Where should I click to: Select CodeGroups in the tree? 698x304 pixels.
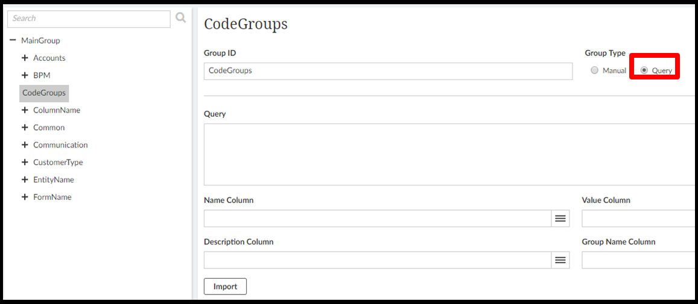point(43,93)
